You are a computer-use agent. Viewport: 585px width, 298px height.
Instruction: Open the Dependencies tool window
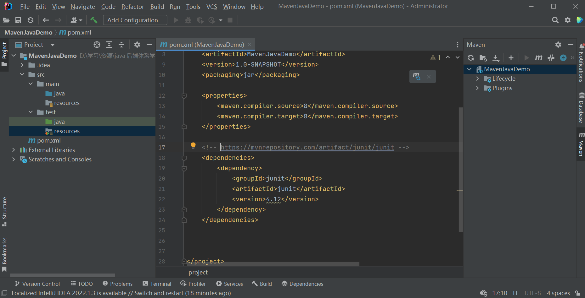point(302,284)
